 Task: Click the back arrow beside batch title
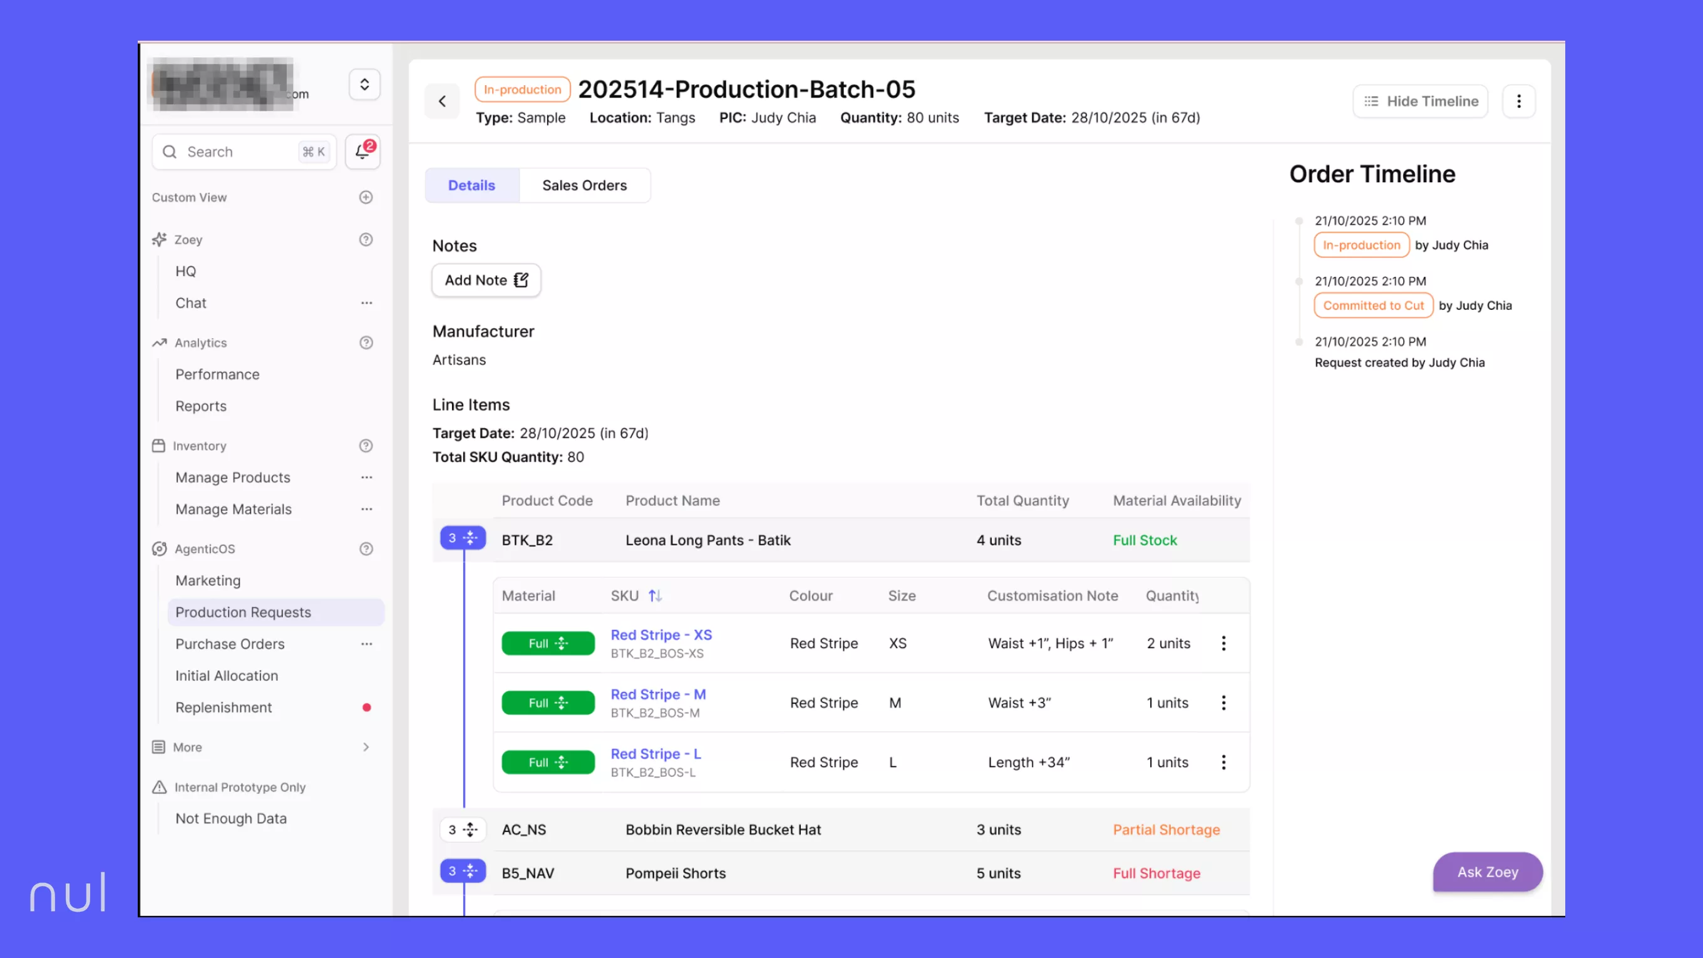[x=441, y=101]
